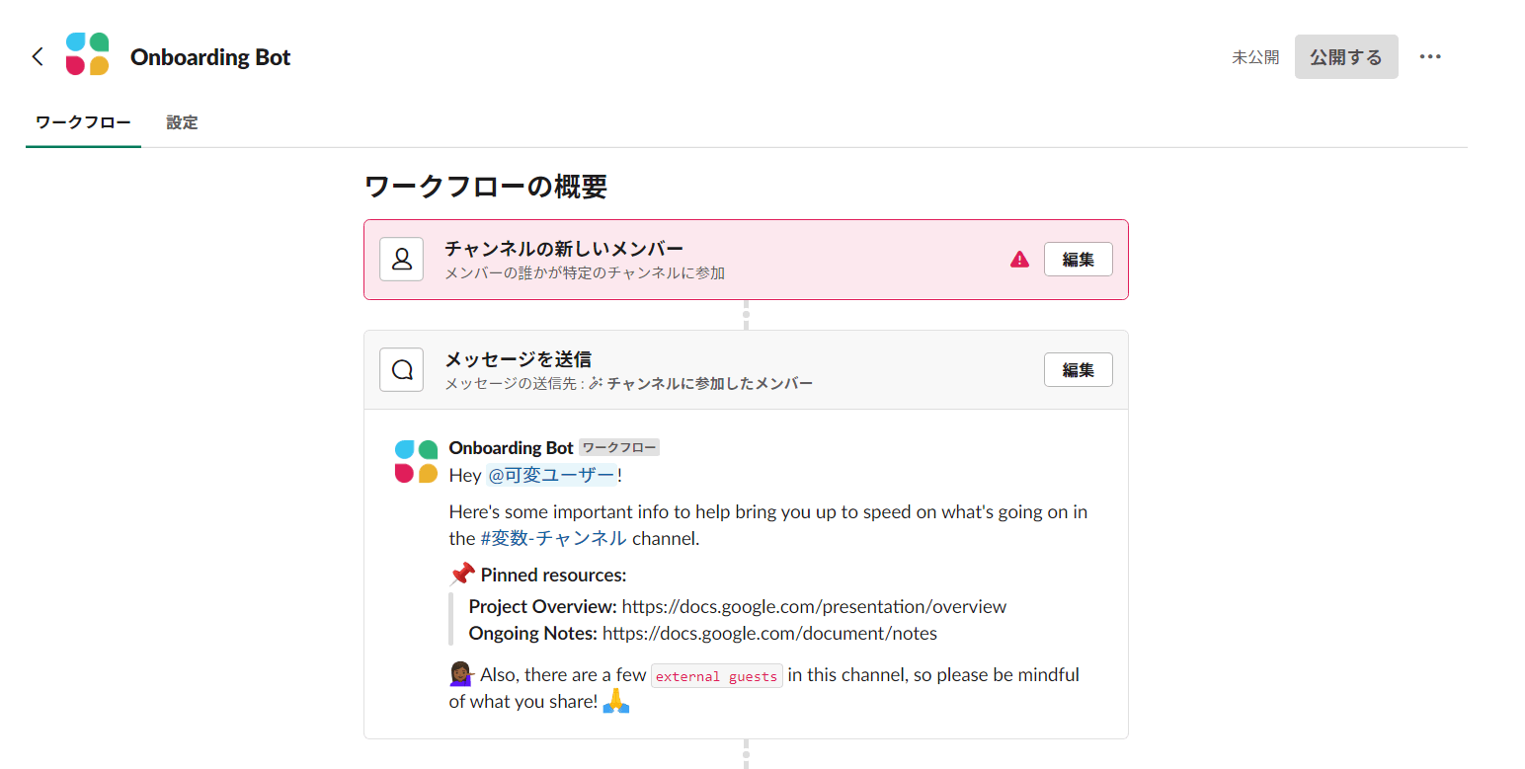Open the 設定 tab
The image size is (1525, 769).
pos(182,122)
